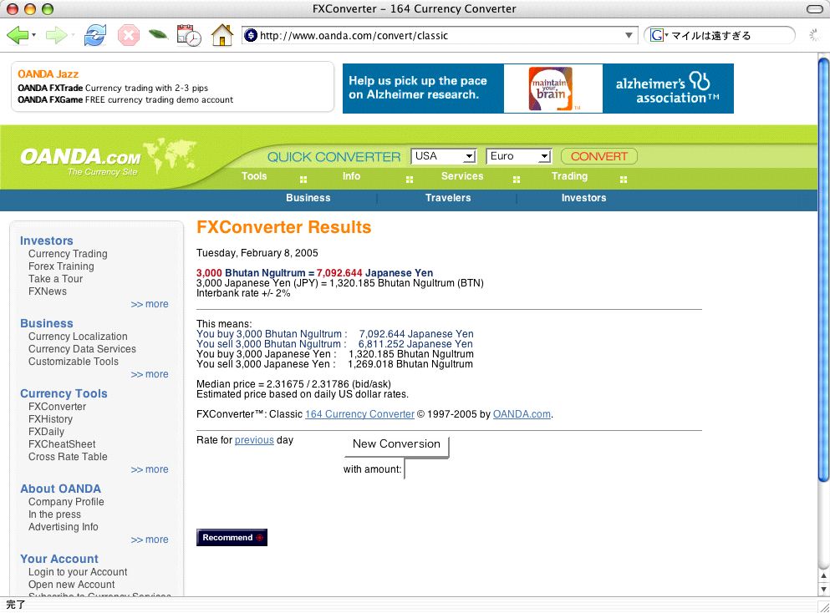Screen dimensions: 830x613
Task: Open the Trading menu
Action: (569, 176)
